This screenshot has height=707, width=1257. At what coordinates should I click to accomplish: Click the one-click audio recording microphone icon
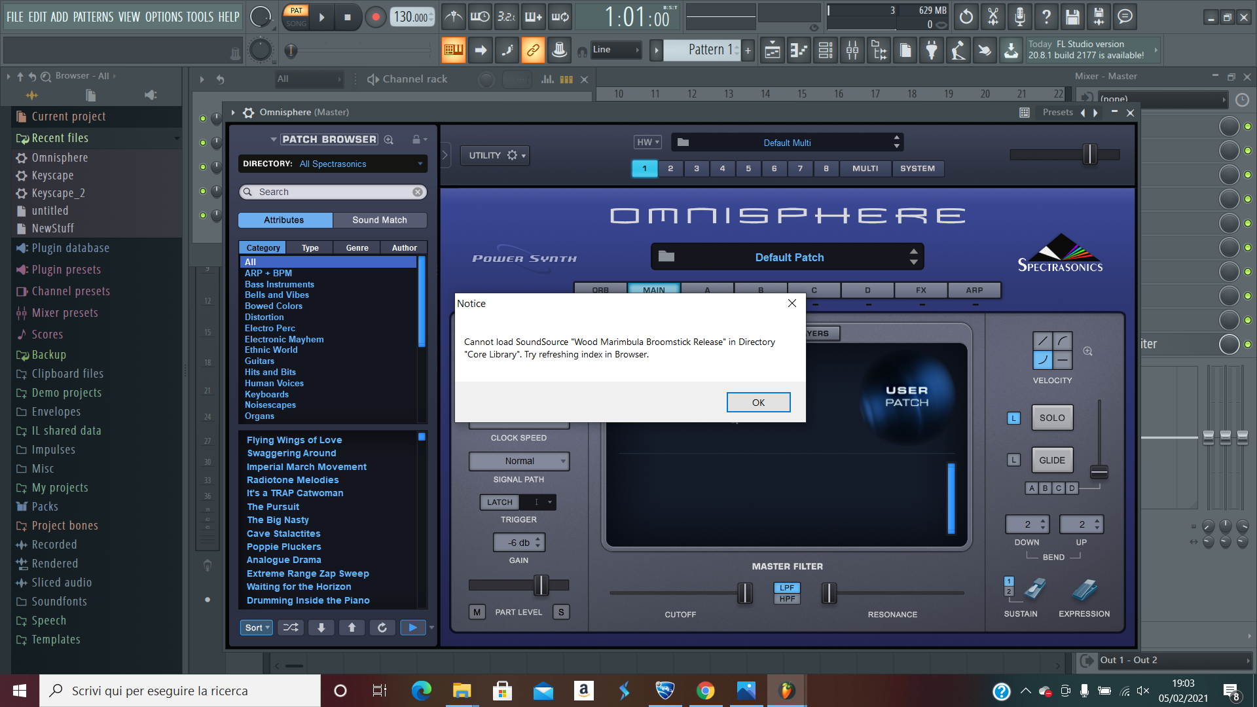[x=1020, y=17]
